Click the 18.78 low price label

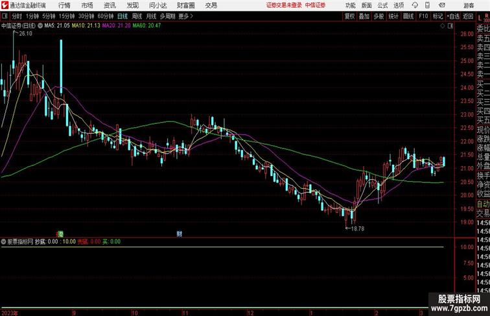tap(358, 228)
